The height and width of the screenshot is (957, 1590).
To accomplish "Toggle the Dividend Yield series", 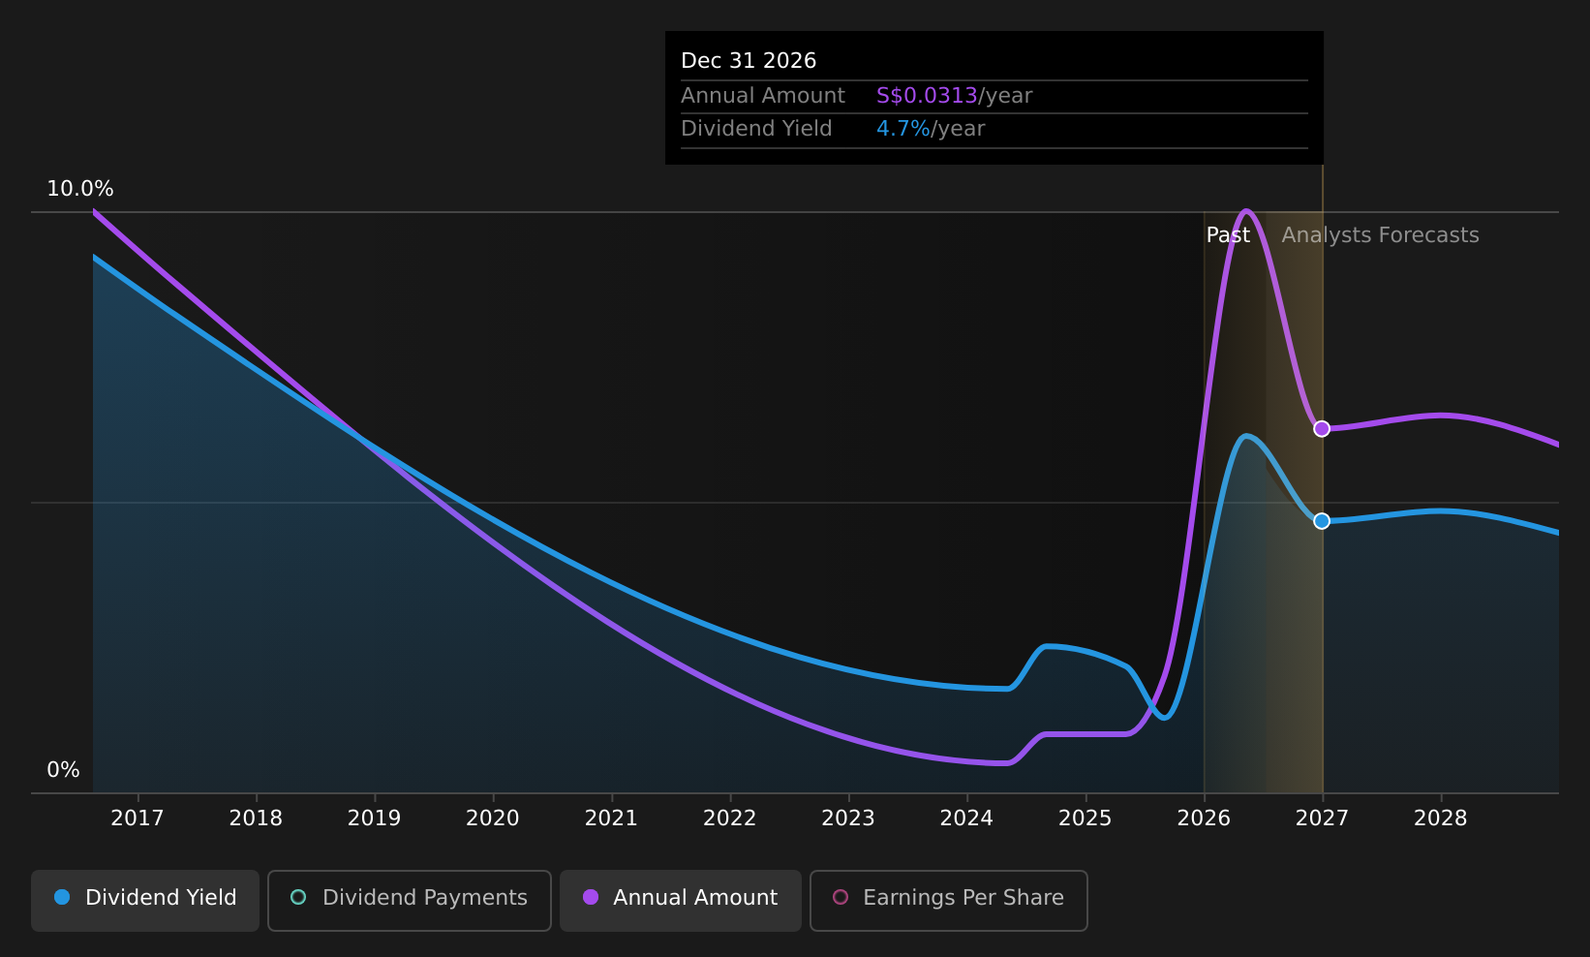I will coord(145,900).
